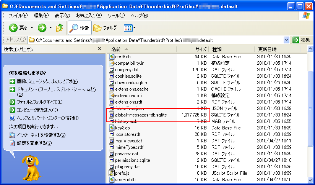Select the history.mab file name
Screen dimensions: 315x185
(127, 121)
